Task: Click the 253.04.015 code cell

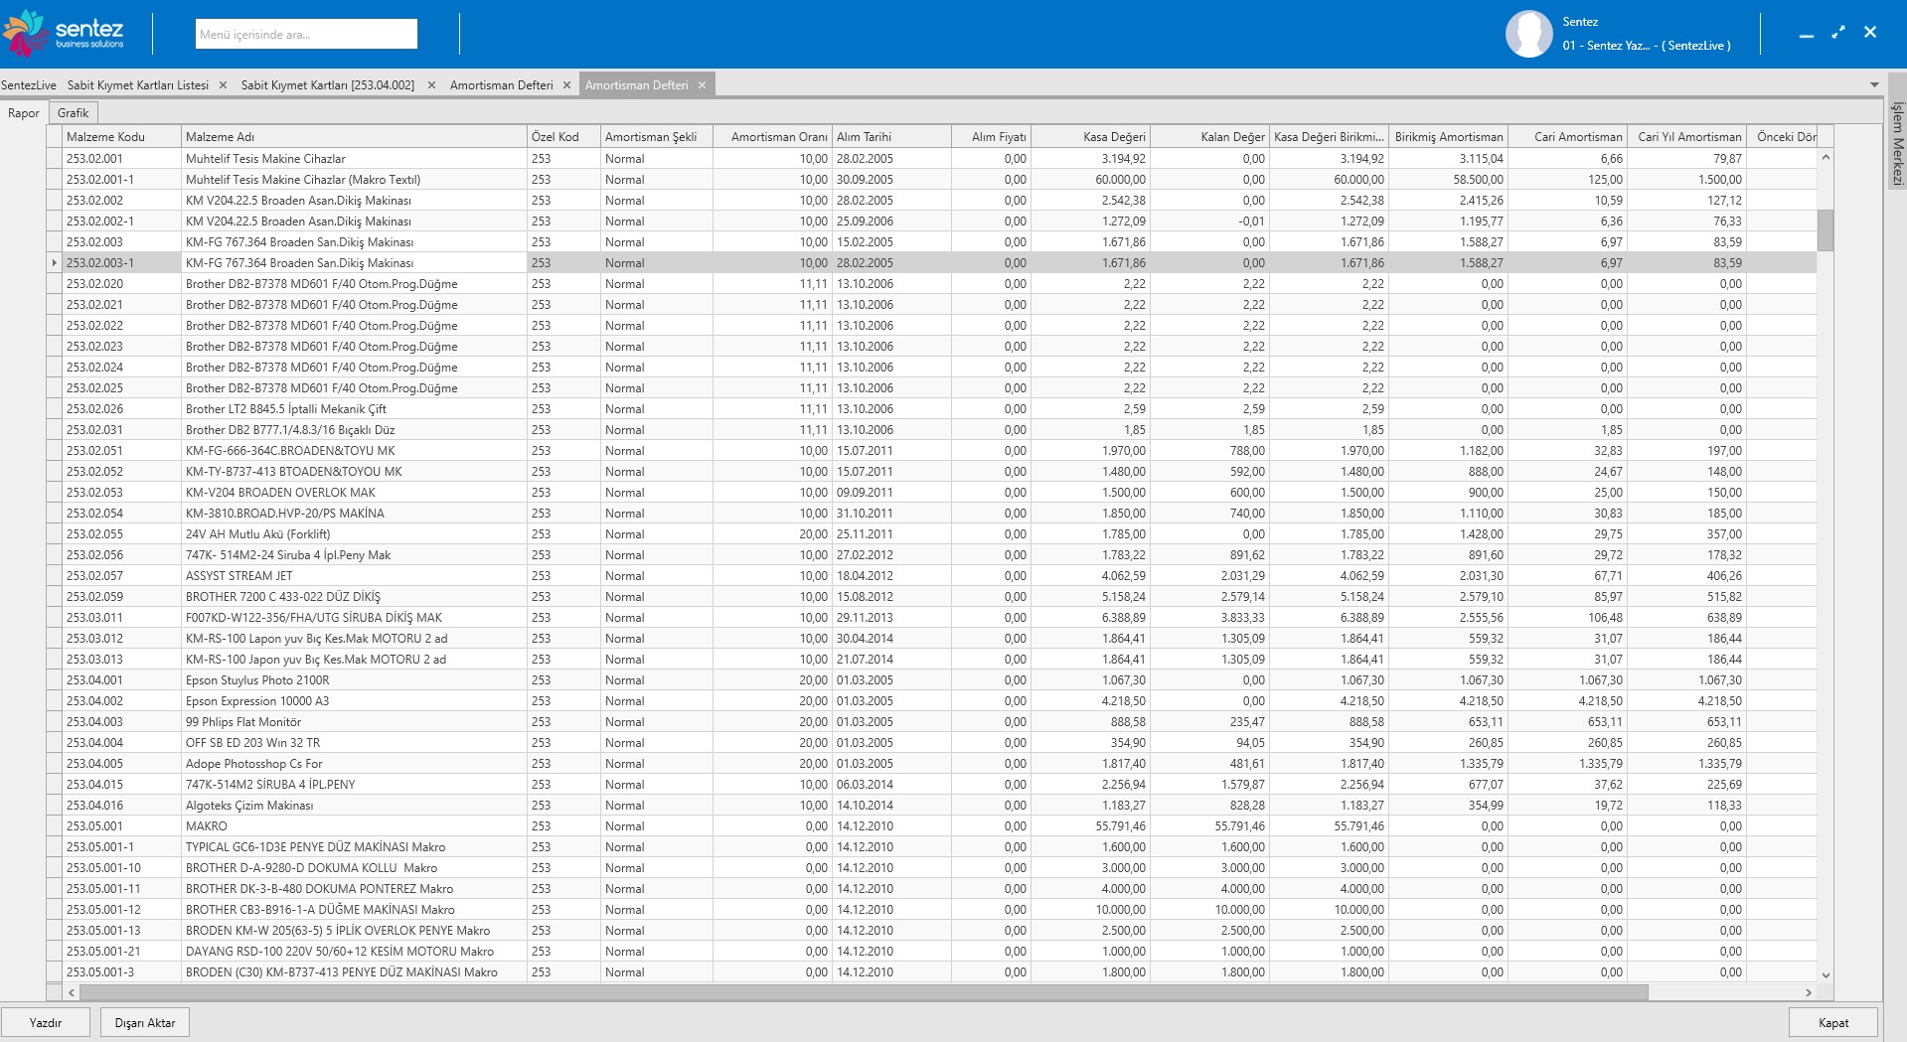Action: pyautogui.click(x=121, y=785)
